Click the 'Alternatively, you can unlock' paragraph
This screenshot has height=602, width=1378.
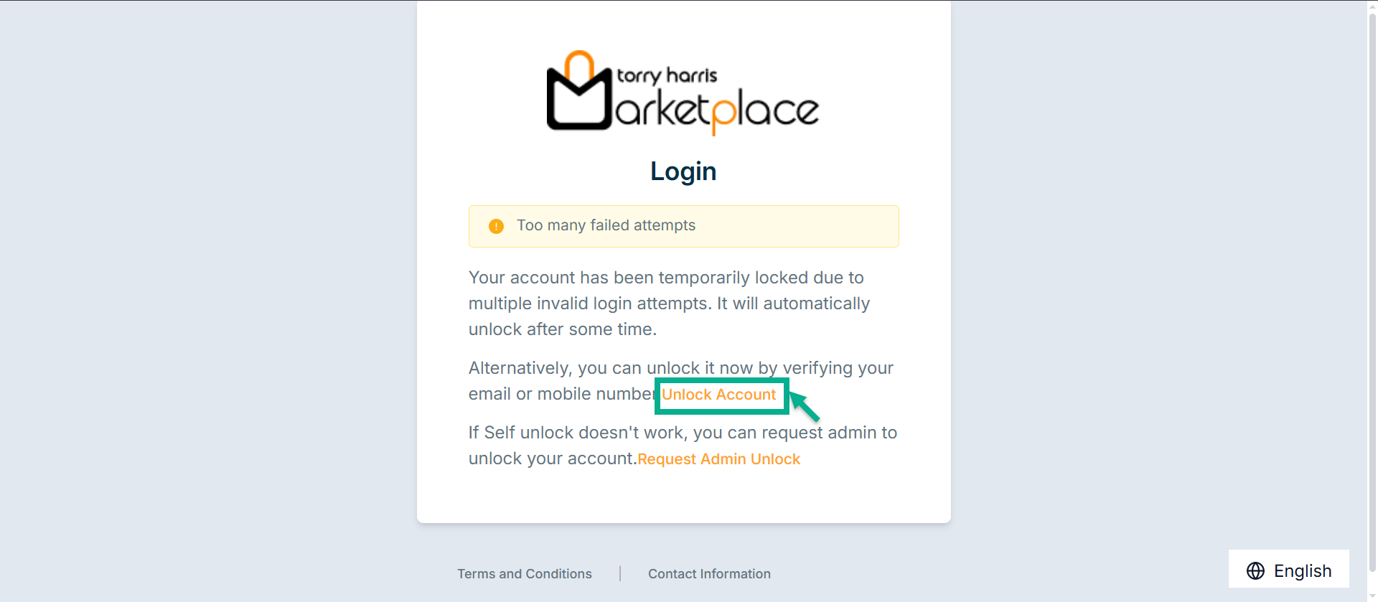680,369
